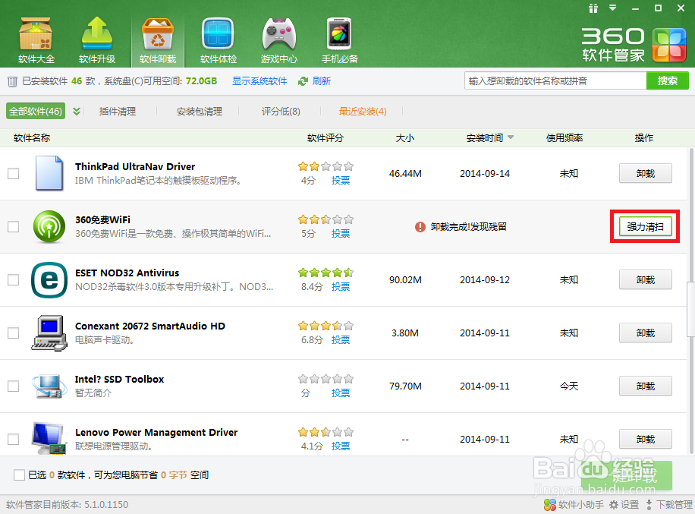Click 投票 link for Lenovo Power Management
The image size is (695, 514).
pos(341,446)
